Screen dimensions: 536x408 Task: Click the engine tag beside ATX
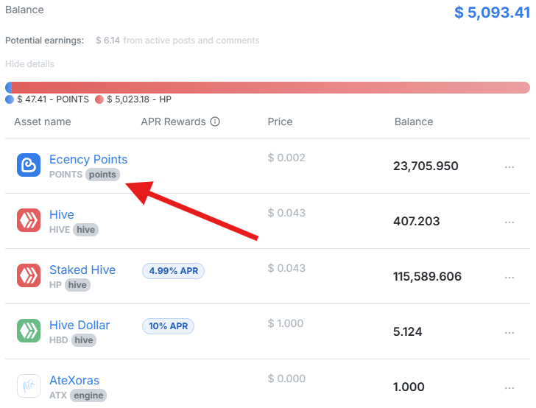tap(88, 395)
